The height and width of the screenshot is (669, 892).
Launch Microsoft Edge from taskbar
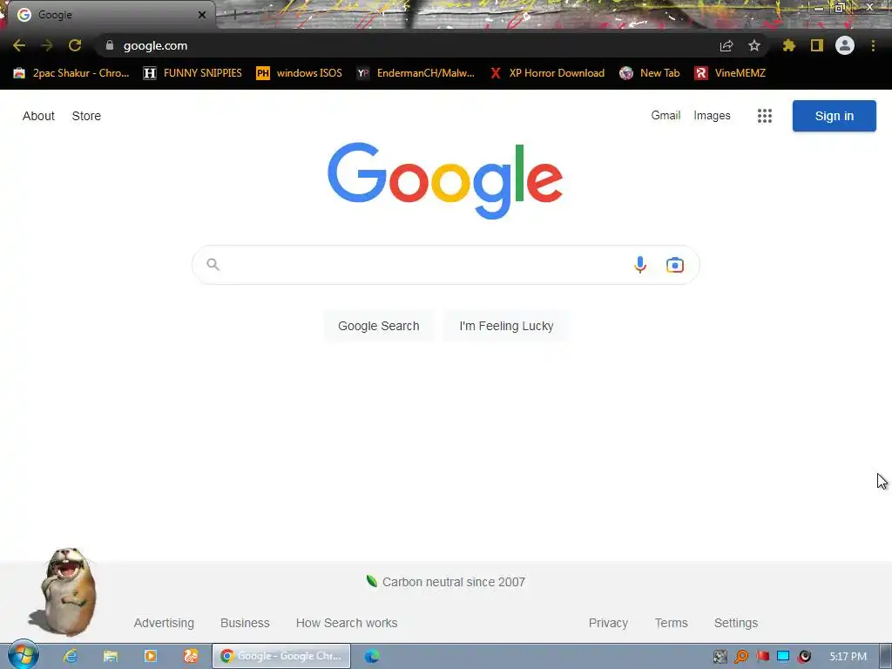pyautogui.click(x=371, y=656)
